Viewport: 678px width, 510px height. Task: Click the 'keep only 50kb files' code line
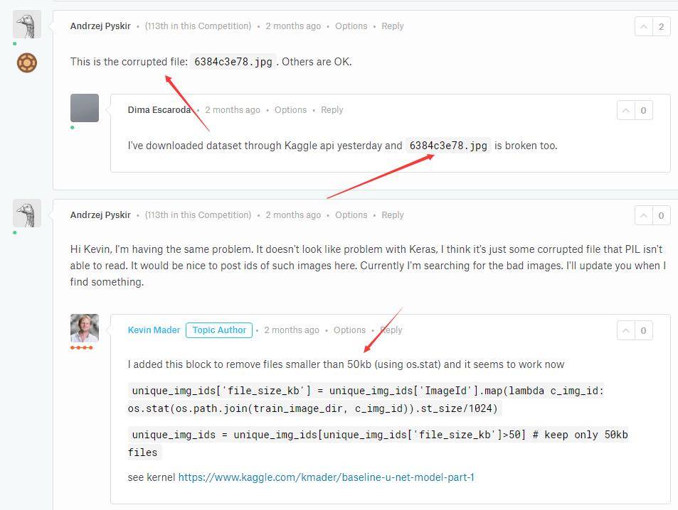pos(378,443)
